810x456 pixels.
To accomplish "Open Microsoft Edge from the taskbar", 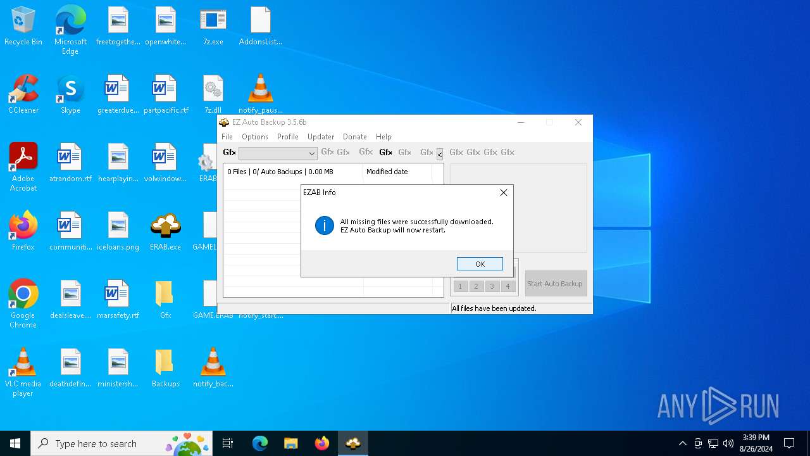I will pos(260,443).
